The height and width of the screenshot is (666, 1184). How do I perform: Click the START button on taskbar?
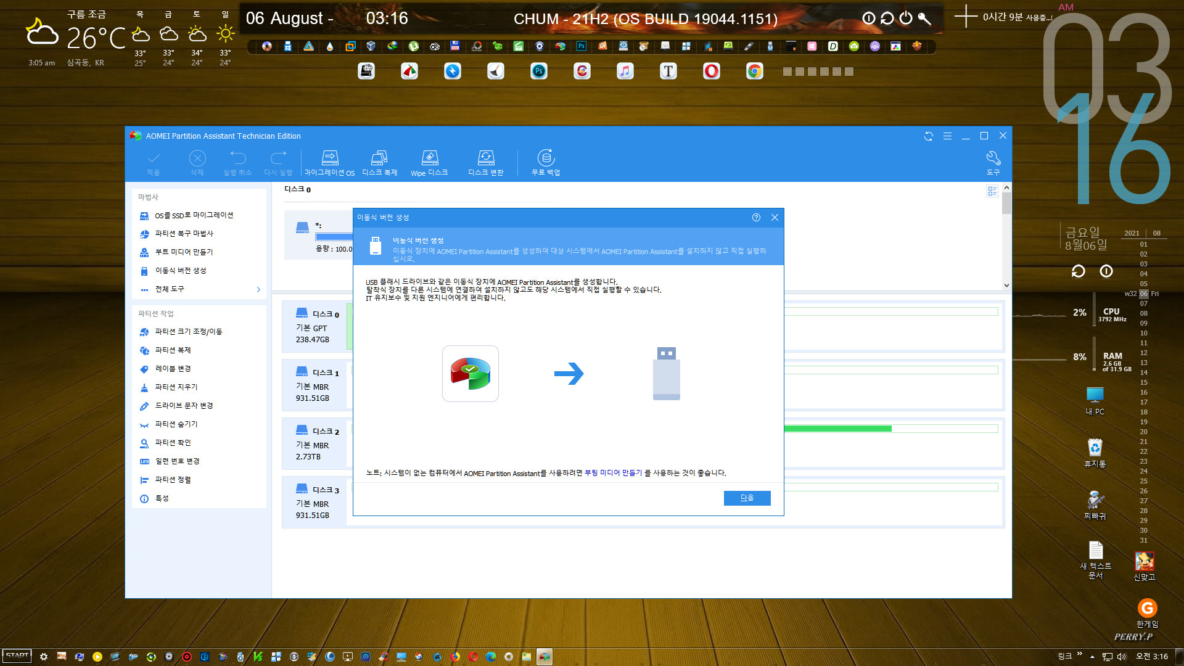click(x=17, y=656)
